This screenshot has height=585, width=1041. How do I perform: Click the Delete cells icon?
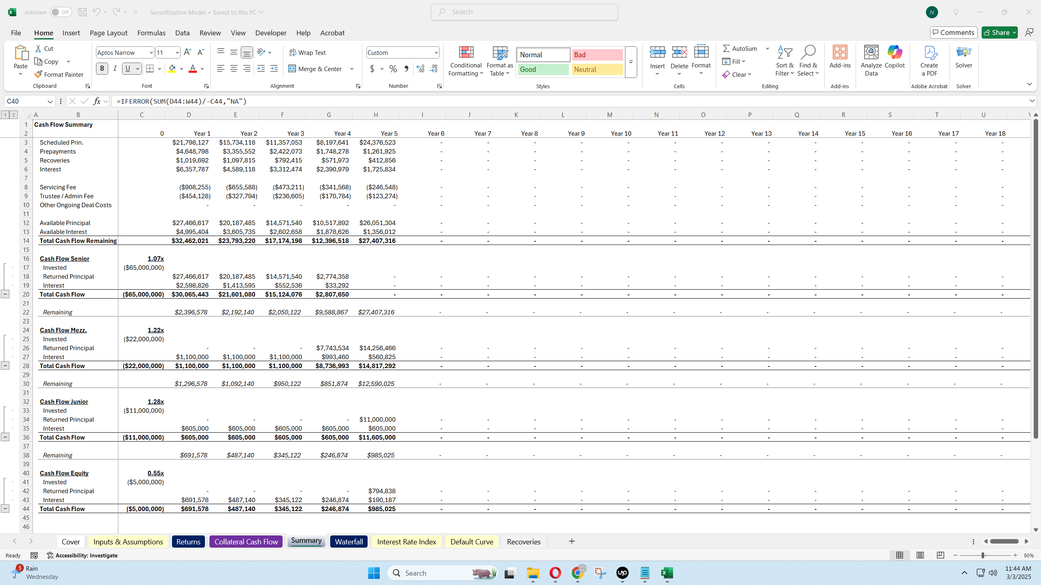click(679, 52)
